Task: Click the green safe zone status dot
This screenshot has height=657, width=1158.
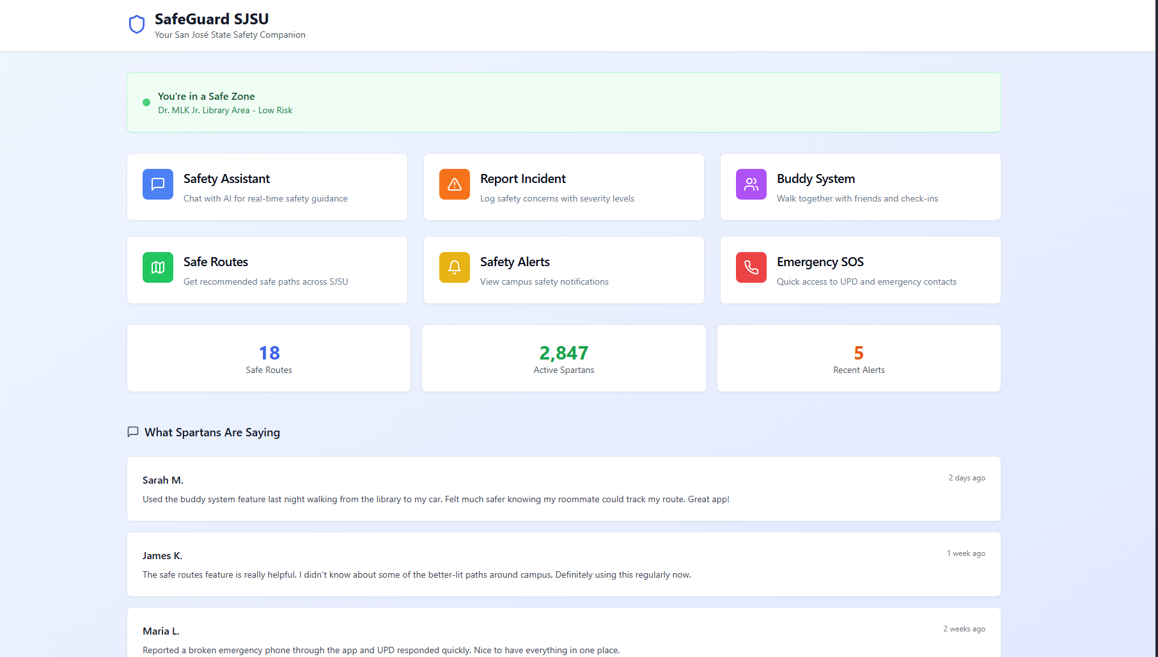Action: [146, 102]
